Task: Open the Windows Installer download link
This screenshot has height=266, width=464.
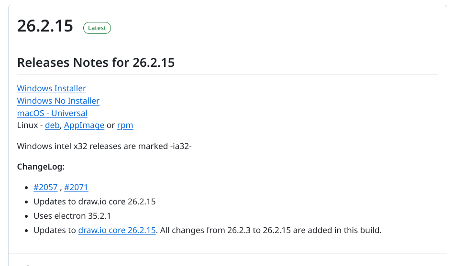Action: click(x=52, y=88)
